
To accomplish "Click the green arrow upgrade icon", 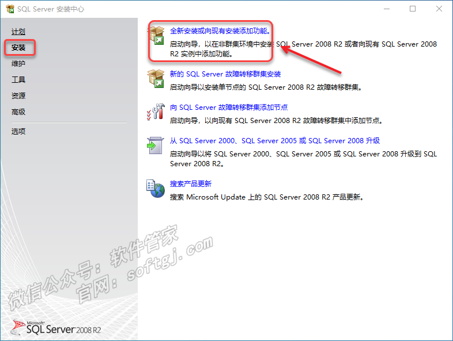I will (156, 145).
